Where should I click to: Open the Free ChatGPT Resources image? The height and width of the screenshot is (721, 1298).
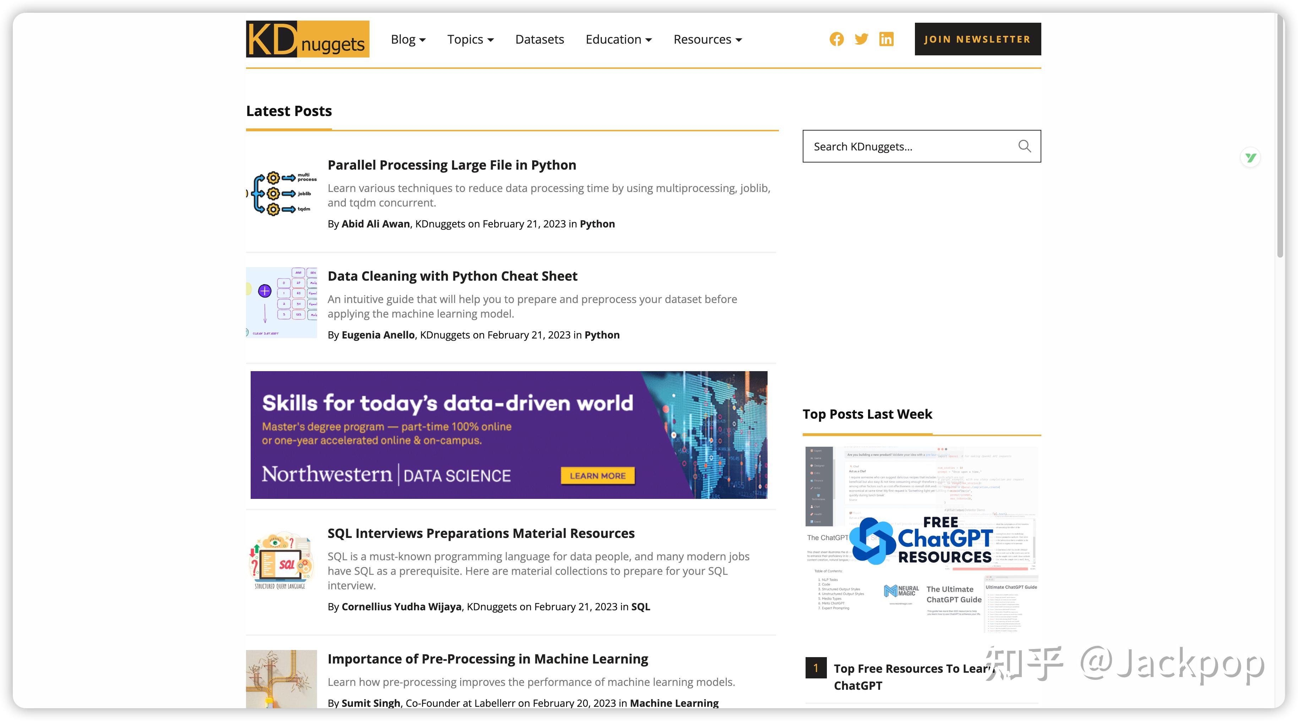pos(922,540)
